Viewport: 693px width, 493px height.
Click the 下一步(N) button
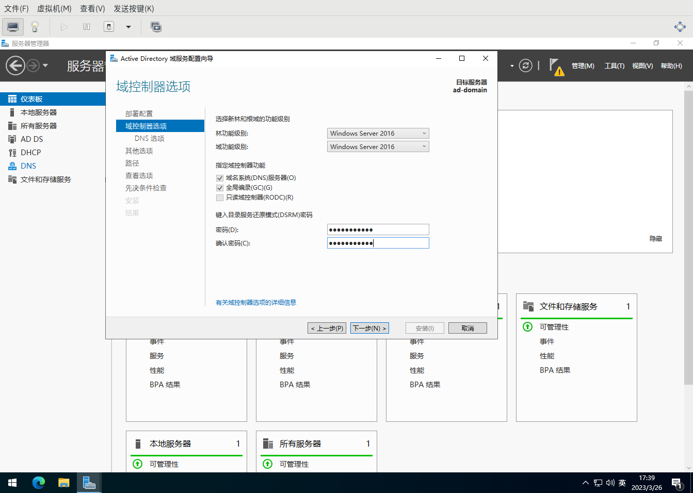pyautogui.click(x=369, y=328)
